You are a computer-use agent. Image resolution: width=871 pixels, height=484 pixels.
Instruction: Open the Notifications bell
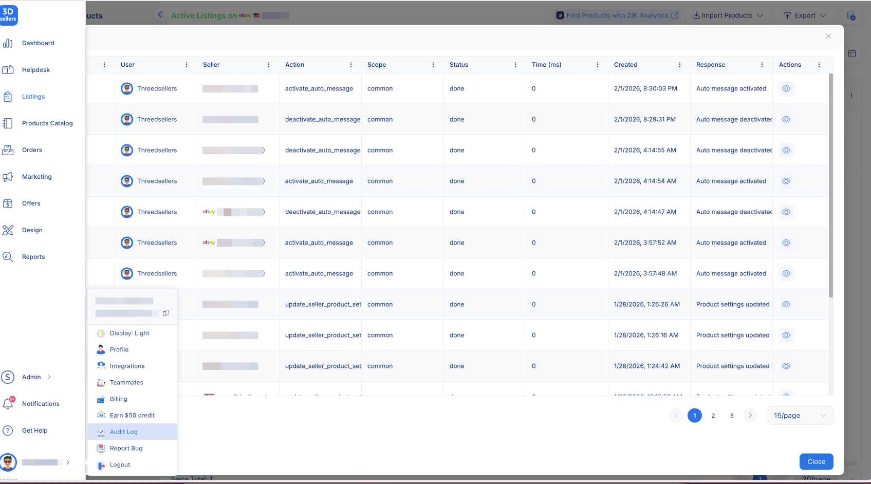pos(8,403)
